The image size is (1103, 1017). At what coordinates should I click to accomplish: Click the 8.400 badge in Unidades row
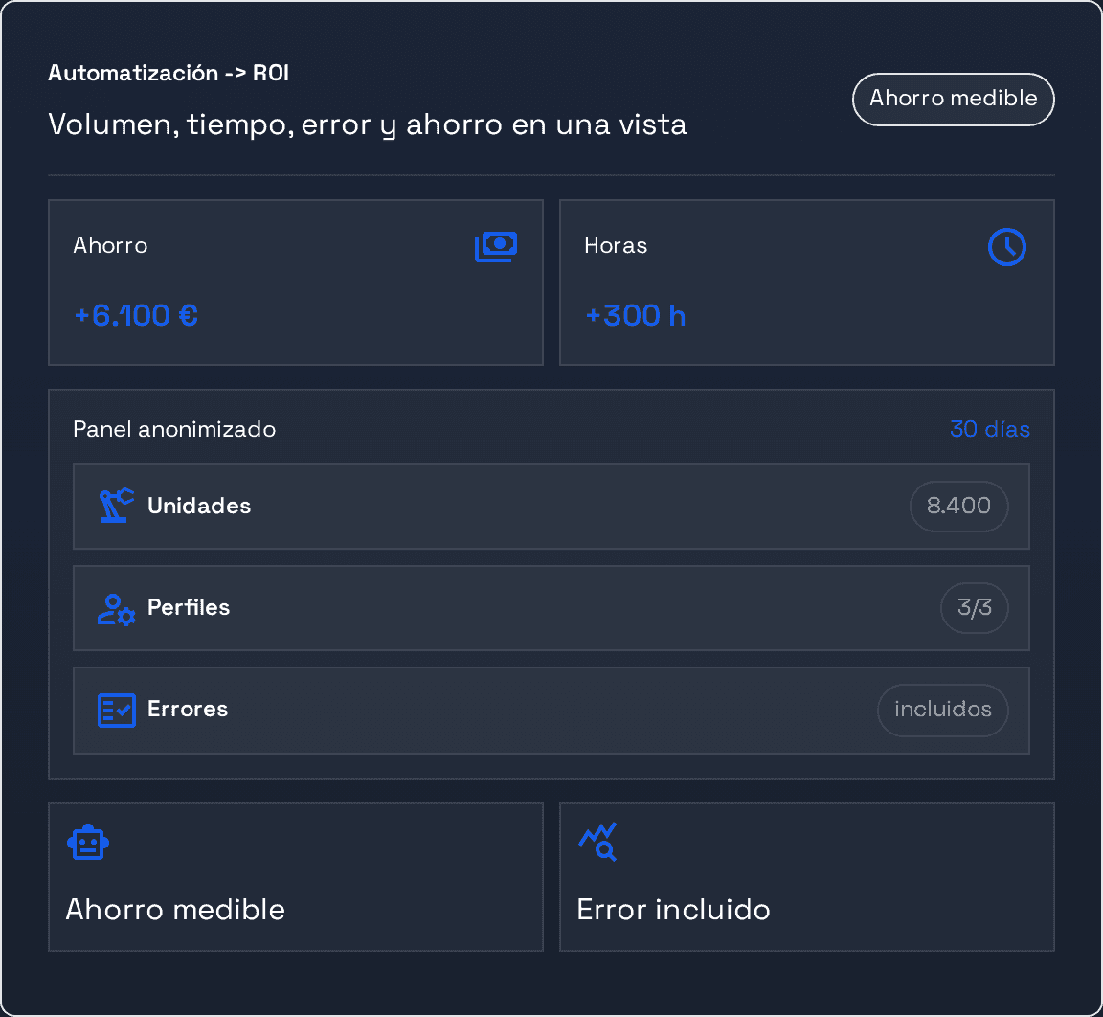pos(958,506)
